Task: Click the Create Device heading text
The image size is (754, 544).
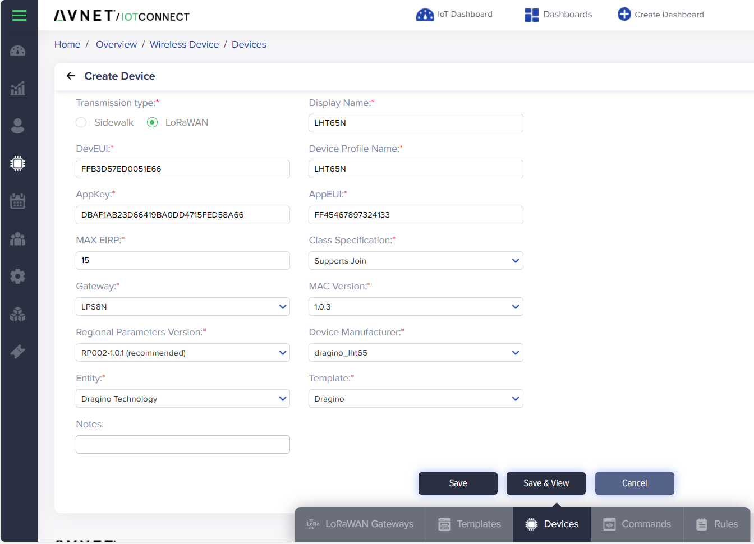Action: 119,76
